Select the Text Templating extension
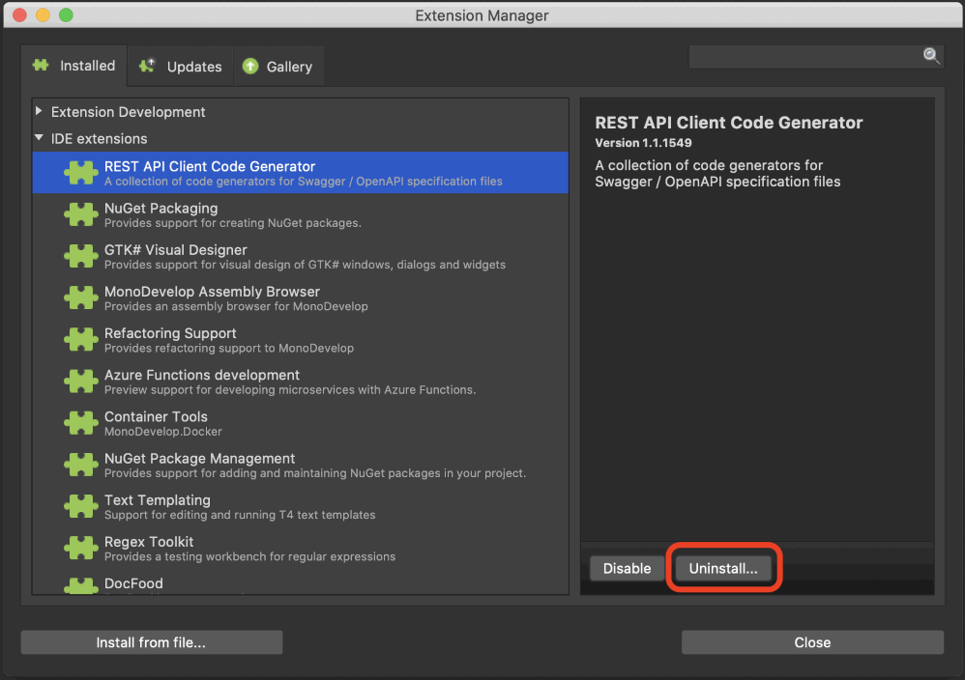Viewport: 965px width, 680px height. [x=301, y=506]
